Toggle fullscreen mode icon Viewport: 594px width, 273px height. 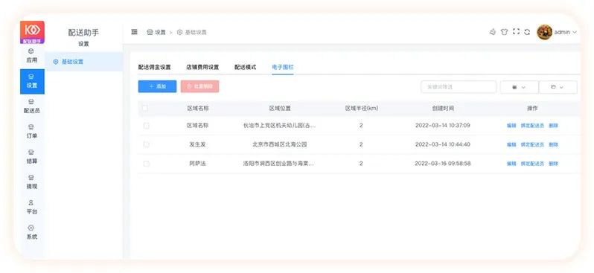click(x=516, y=32)
